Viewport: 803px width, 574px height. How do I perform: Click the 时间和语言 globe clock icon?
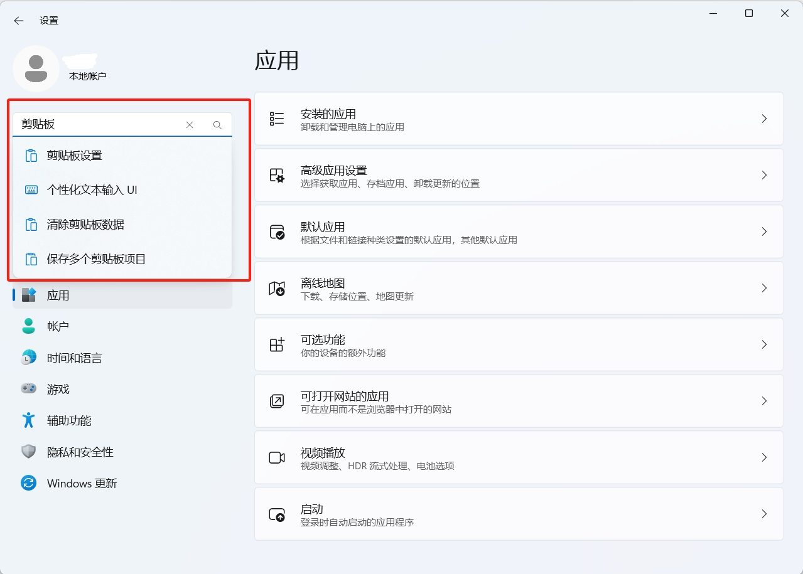(29, 358)
